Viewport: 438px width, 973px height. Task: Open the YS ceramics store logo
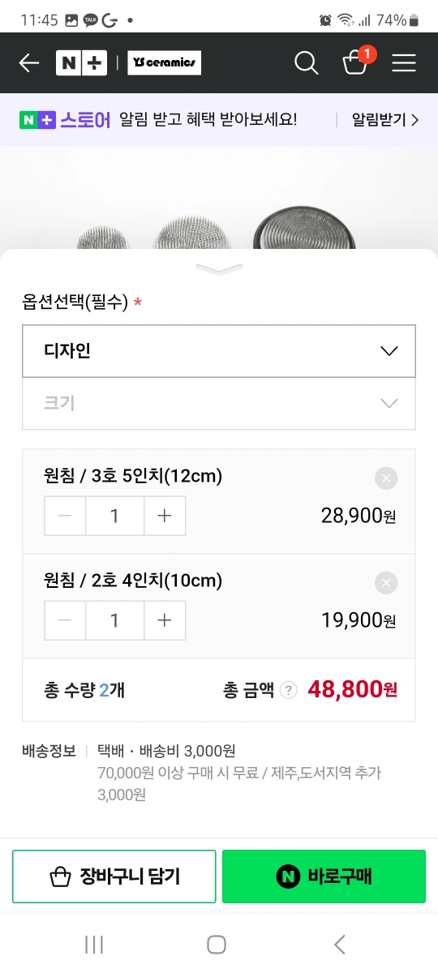point(164,63)
